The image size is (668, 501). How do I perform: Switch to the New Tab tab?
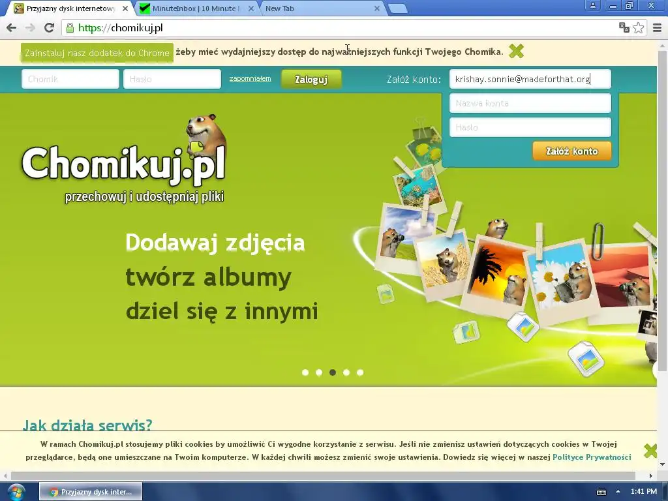(322, 8)
